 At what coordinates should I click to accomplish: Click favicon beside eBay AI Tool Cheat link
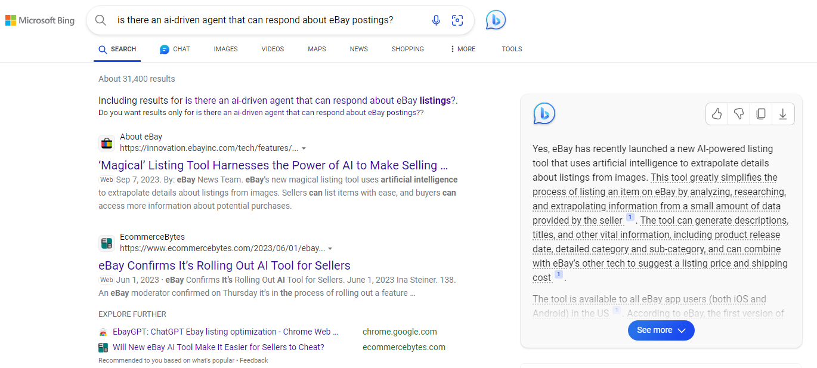click(x=103, y=347)
